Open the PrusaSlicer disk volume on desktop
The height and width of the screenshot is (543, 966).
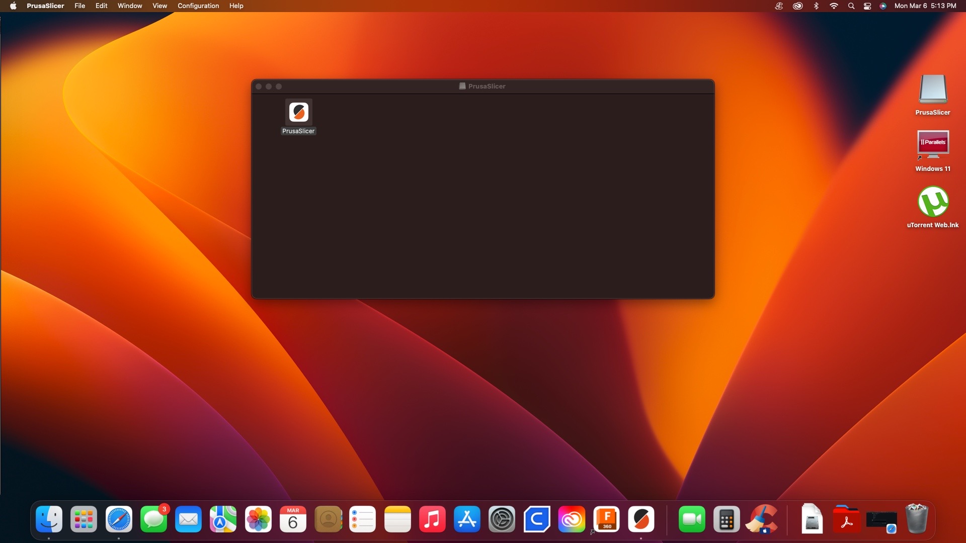coord(933,89)
